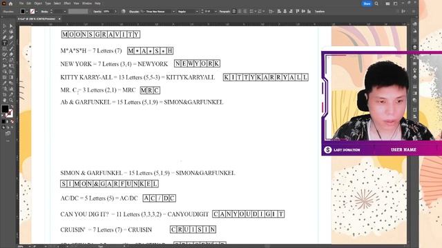Set paint mode to Gradient

[8, 122]
